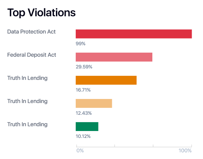Click the 99% value text
The height and width of the screenshot is (159, 203).
pyautogui.click(x=81, y=44)
